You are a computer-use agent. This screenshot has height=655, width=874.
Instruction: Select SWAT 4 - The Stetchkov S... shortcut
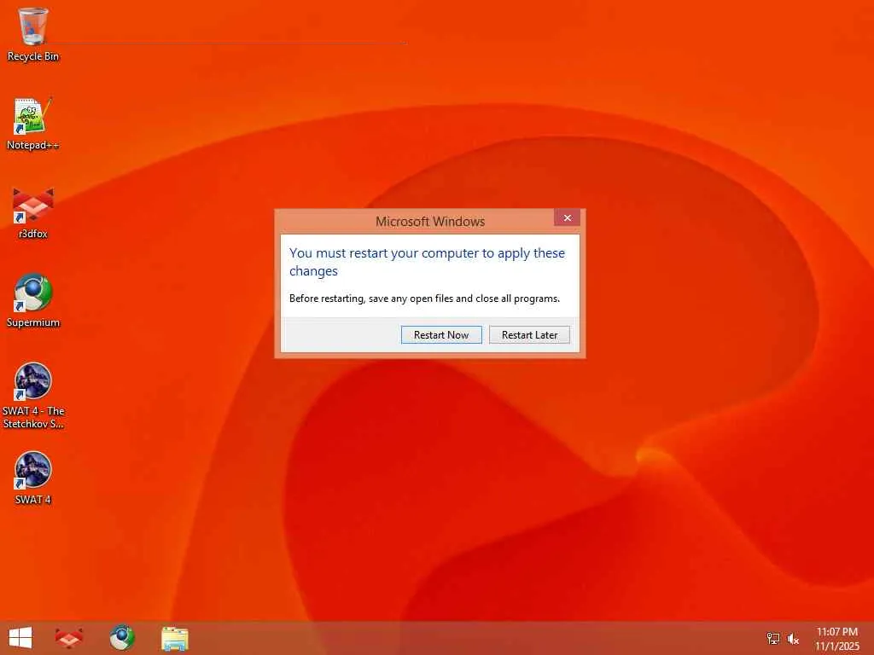point(33,396)
